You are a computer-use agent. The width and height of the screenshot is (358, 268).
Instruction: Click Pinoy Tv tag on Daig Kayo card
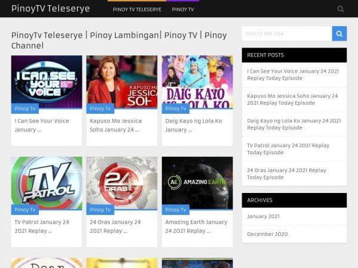[x=175, y=108]
